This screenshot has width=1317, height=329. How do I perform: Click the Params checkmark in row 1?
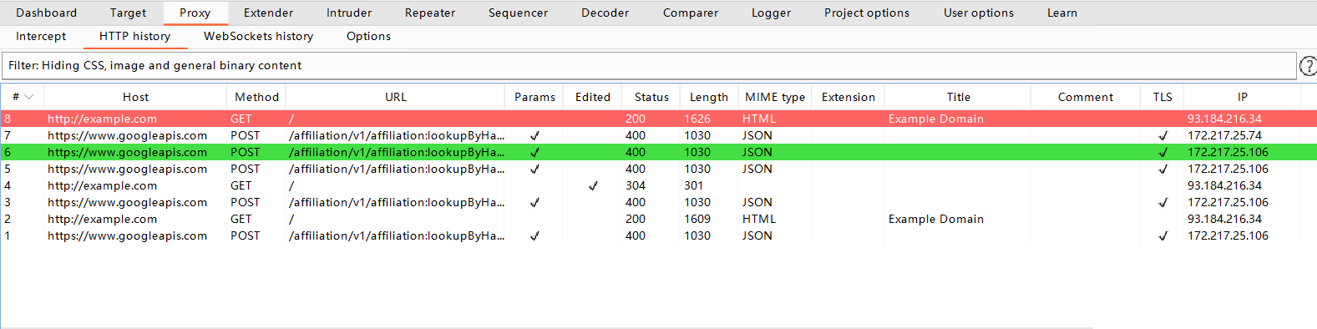534,235
